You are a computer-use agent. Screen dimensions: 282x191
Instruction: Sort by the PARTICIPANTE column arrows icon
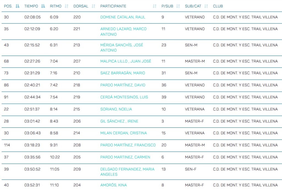coord(154,6)
